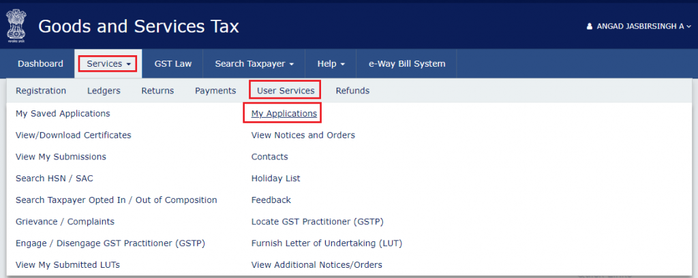Expand the Help dropdown menu
The width and height of the screenshot is (698, 278).
point(331,63)
